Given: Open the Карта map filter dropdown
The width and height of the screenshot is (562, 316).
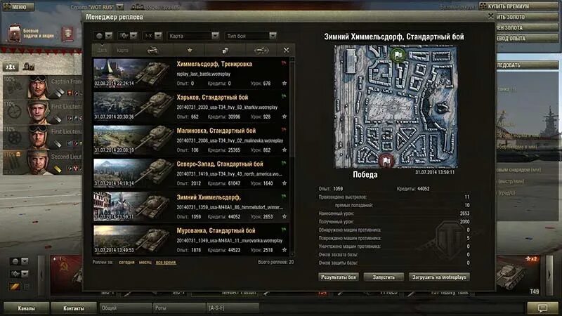Looking at the screenshot, I should click(x=192, y=36).
